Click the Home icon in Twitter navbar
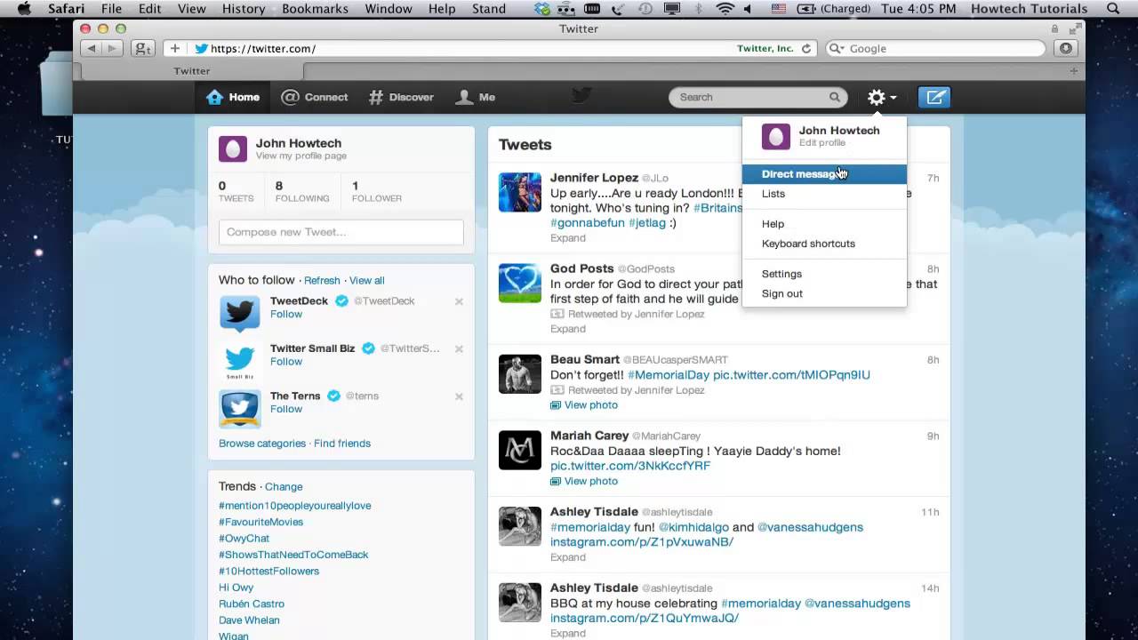The image size is (1138, 640). pos(214,97)
